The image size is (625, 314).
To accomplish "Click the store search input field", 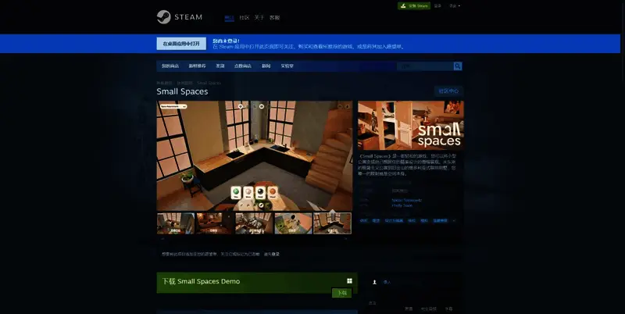I will coord(424,66).
